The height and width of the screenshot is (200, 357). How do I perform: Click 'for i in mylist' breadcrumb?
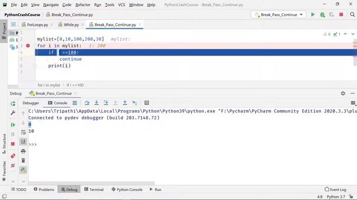[49, 85]
